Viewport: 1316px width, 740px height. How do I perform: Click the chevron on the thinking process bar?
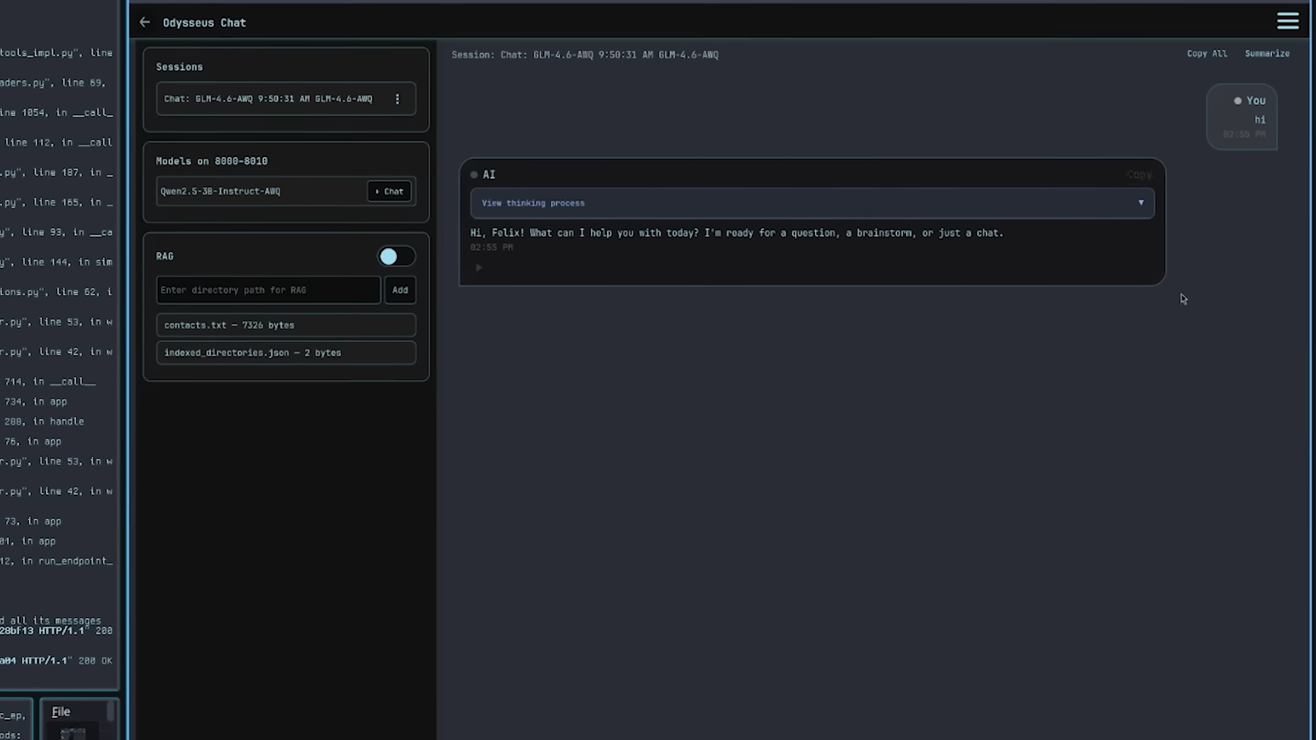(x=1141, y=203)
